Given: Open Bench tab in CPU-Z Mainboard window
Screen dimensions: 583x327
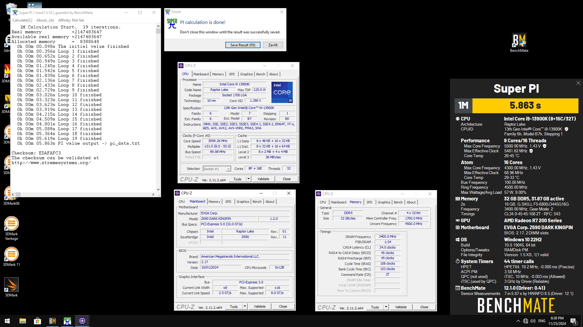Looking at the screenshot, I should pyautogui.click(x=257, y=202).
